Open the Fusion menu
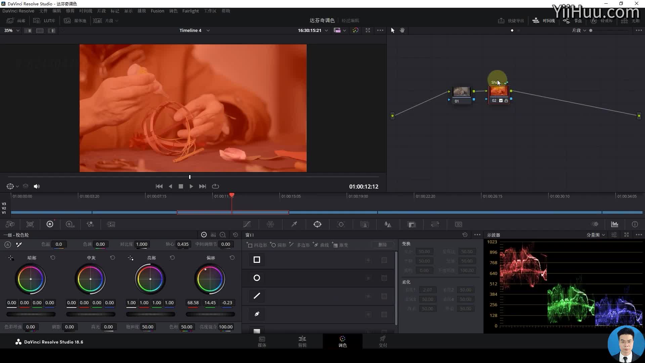The height and width of the screenshot is (363, 645). (157, 11)
